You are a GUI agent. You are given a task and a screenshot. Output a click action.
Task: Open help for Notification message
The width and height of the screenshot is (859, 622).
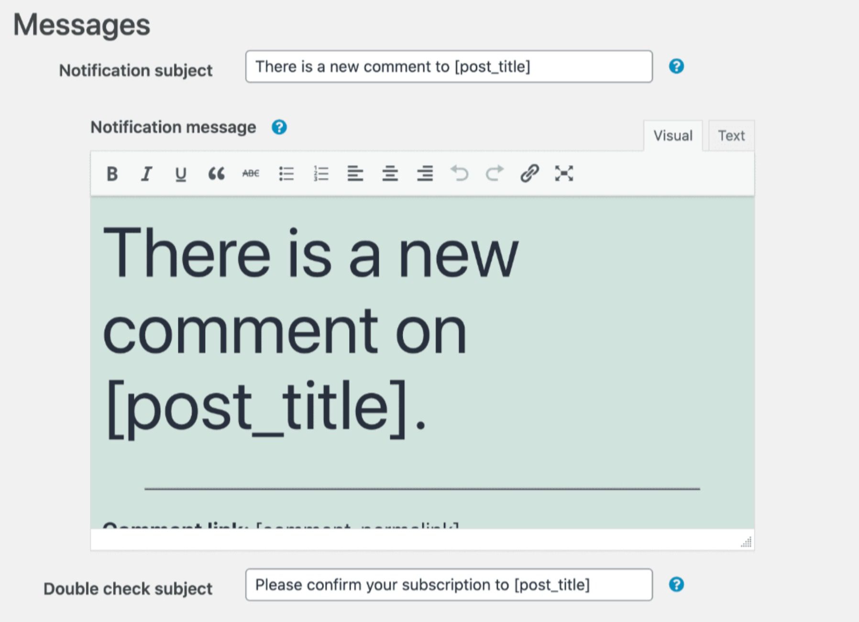click(x=279, y=127)
